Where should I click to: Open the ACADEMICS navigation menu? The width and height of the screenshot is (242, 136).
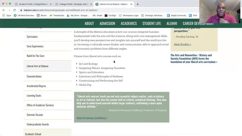[129, 23]
